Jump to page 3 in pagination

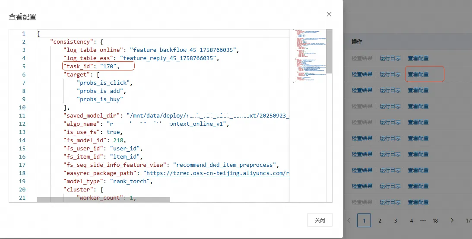point(396,220)
